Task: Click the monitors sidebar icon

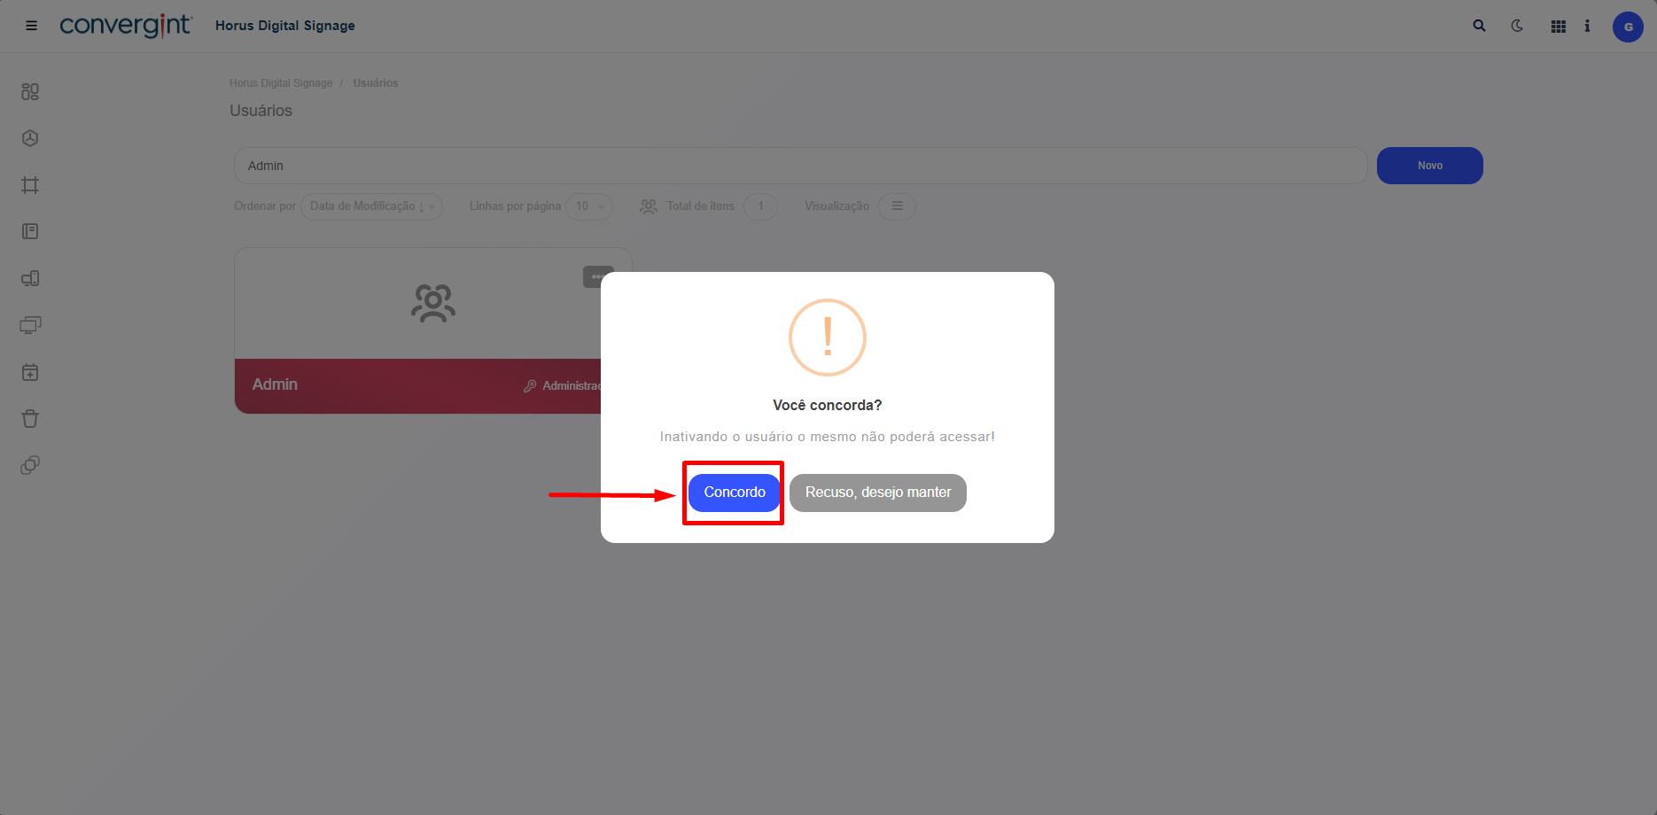Action: [x=30, y=325]
